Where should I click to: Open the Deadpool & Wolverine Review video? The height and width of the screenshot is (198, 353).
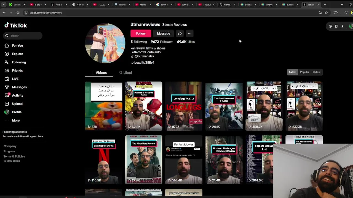pos(144,106)
